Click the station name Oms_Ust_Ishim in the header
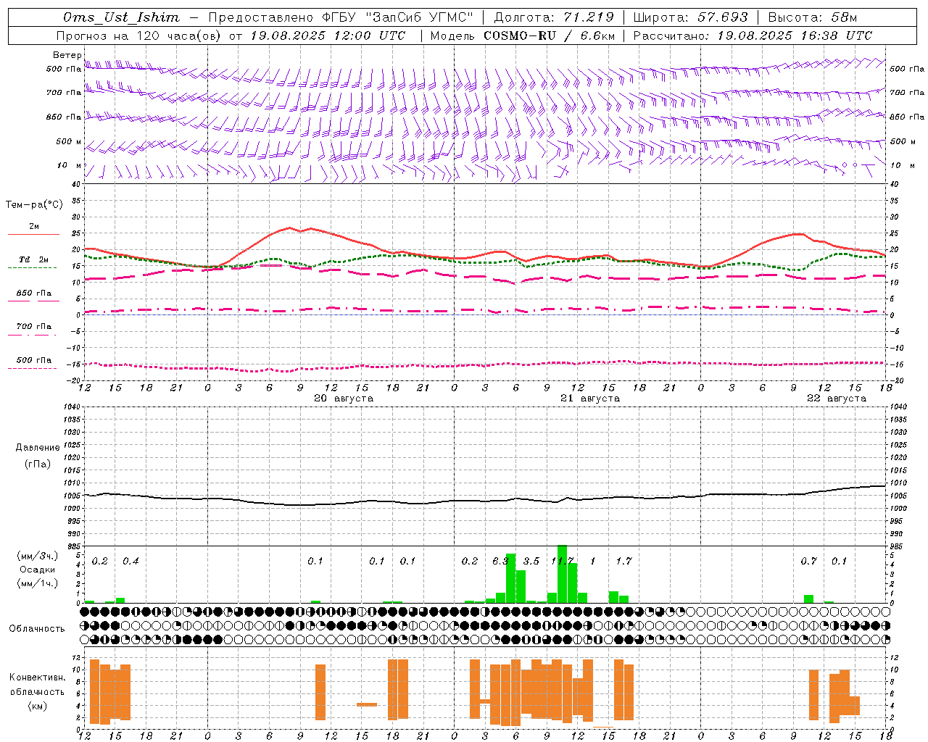The width and height of the screenshot is (928, 742). point(121,17)
